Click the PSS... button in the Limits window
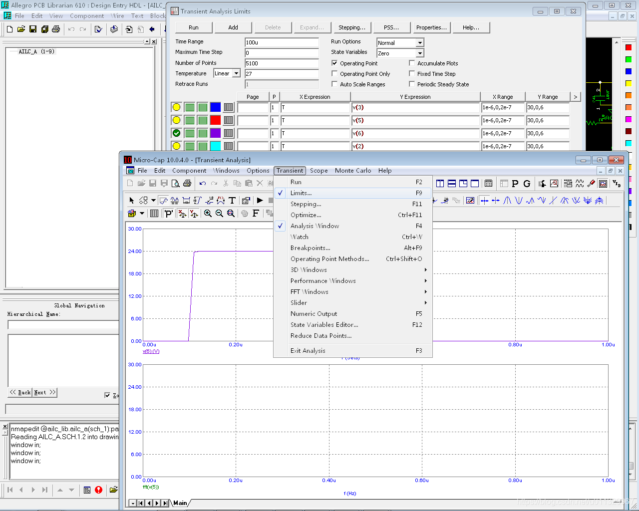The image size is (639, 511). pos(391,27)
